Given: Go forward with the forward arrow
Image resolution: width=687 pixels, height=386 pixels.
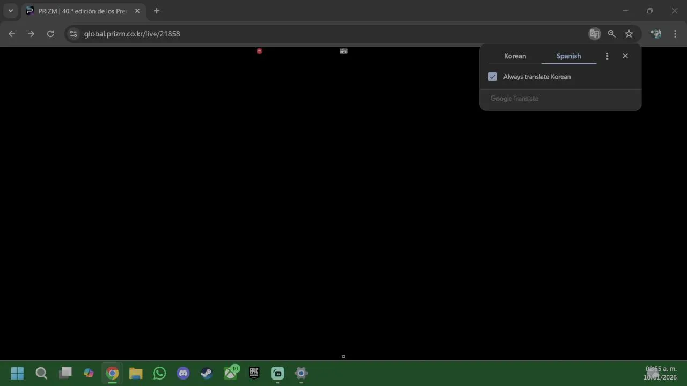Looking at the screenshot, I should (31, 34).
